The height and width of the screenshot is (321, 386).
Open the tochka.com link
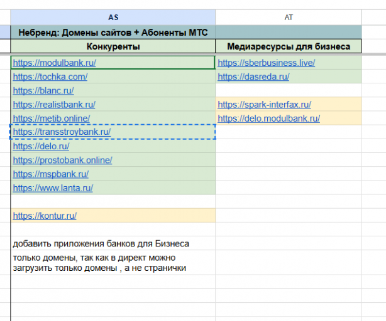click(x=50, y=77)
